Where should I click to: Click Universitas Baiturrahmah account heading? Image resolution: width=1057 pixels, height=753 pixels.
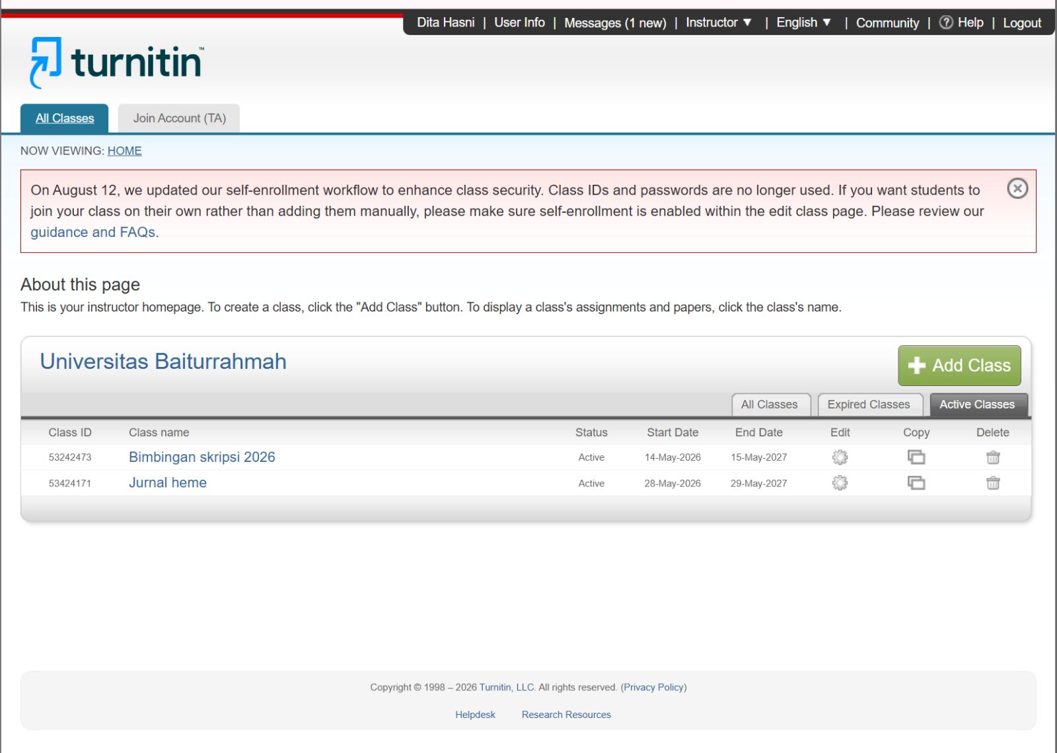(x=163, y=362)
